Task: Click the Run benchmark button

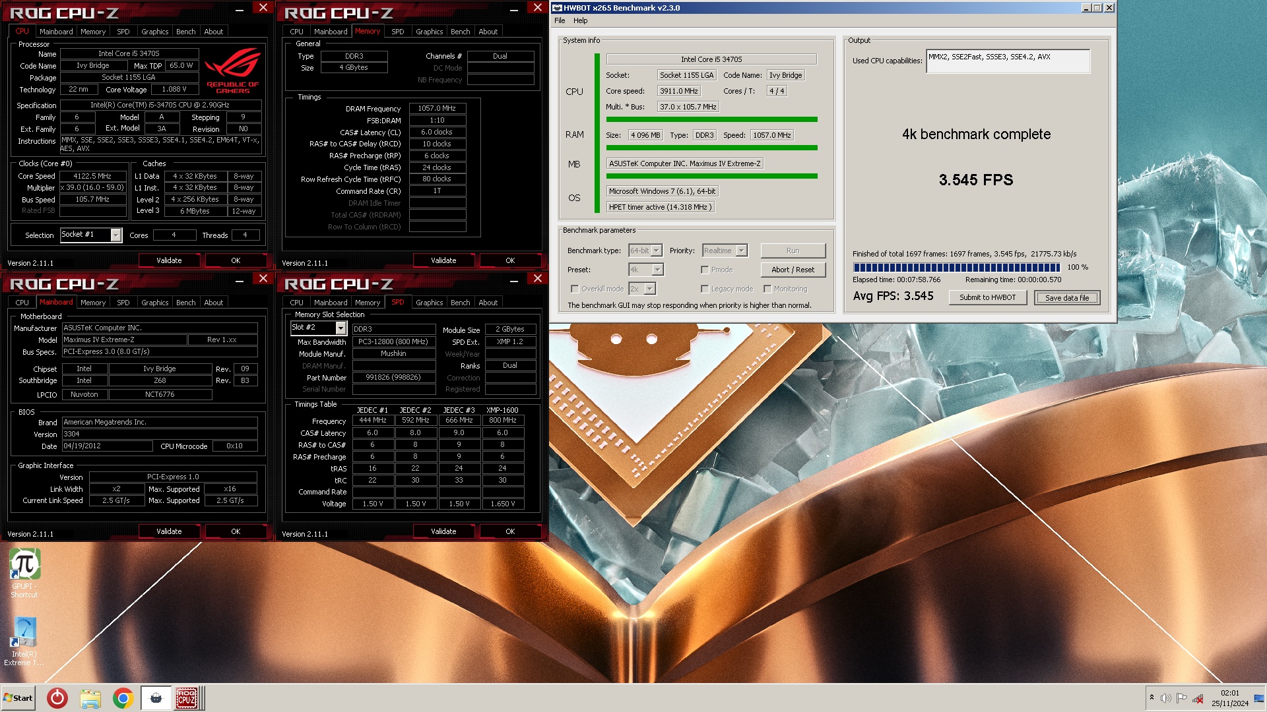Action: coord(793,251)
